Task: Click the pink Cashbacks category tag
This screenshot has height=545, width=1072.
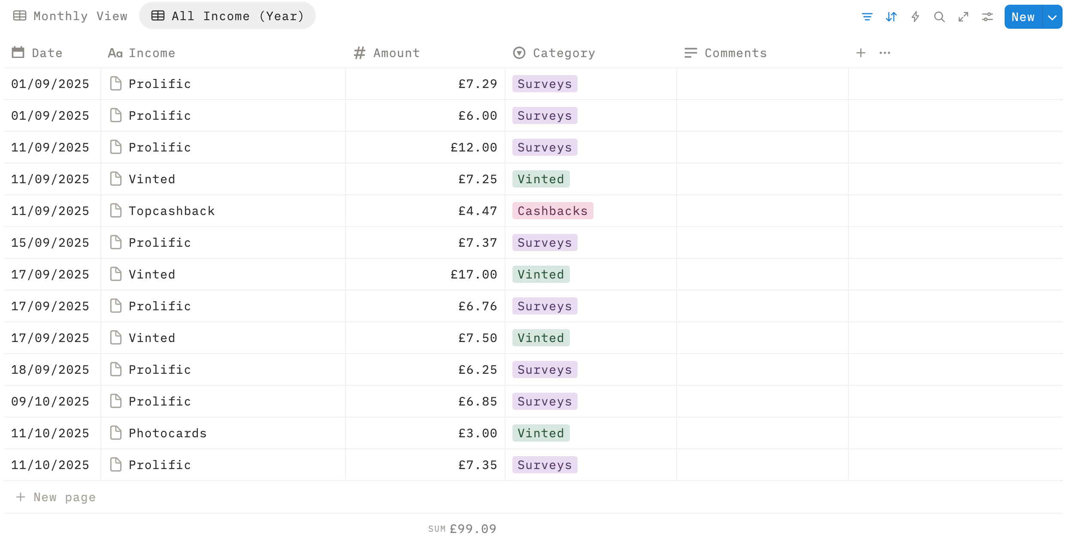Action: [552, 211]
